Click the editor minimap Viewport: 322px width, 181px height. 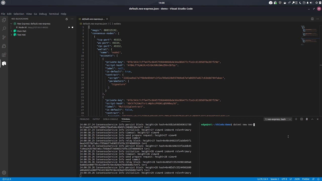310,35
